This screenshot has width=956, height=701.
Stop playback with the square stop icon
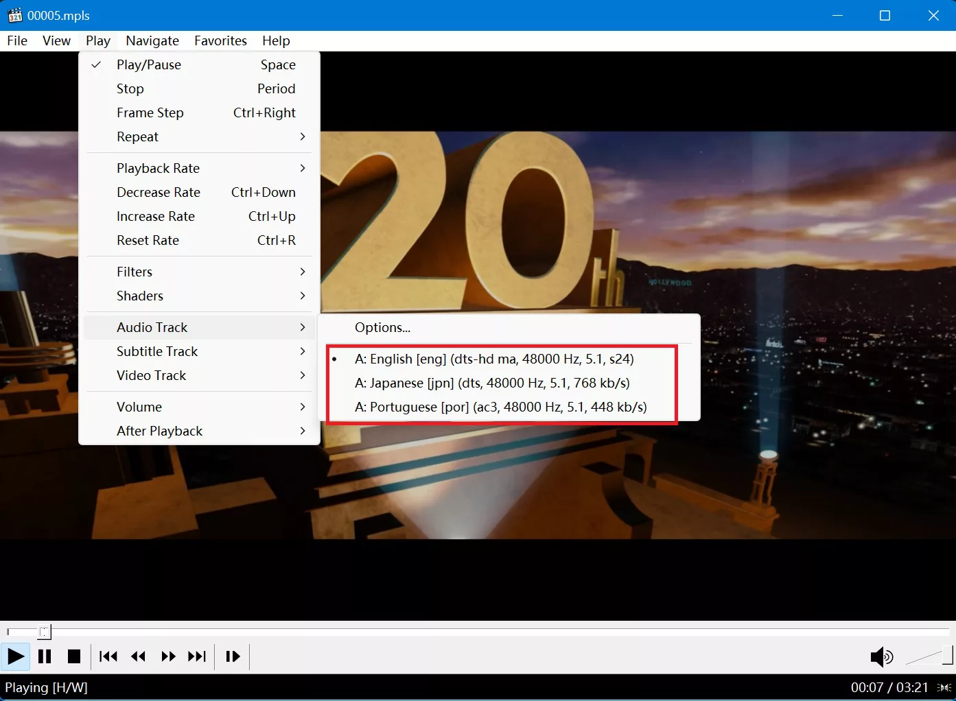click(74, 657)
